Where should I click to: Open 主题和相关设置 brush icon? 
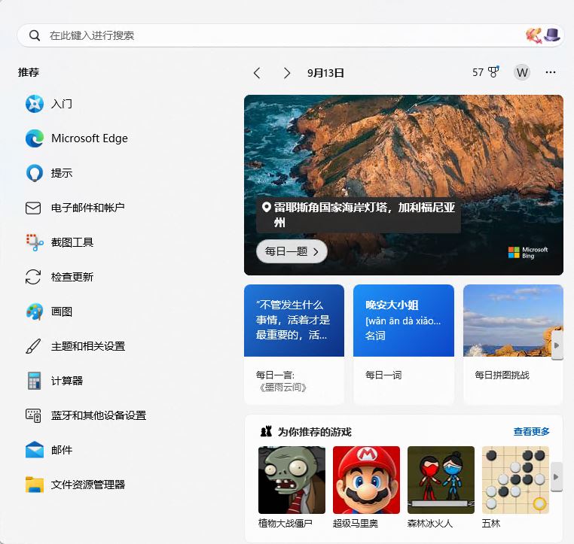33,346
